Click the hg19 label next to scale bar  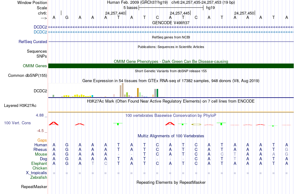(x=210, y=8)
